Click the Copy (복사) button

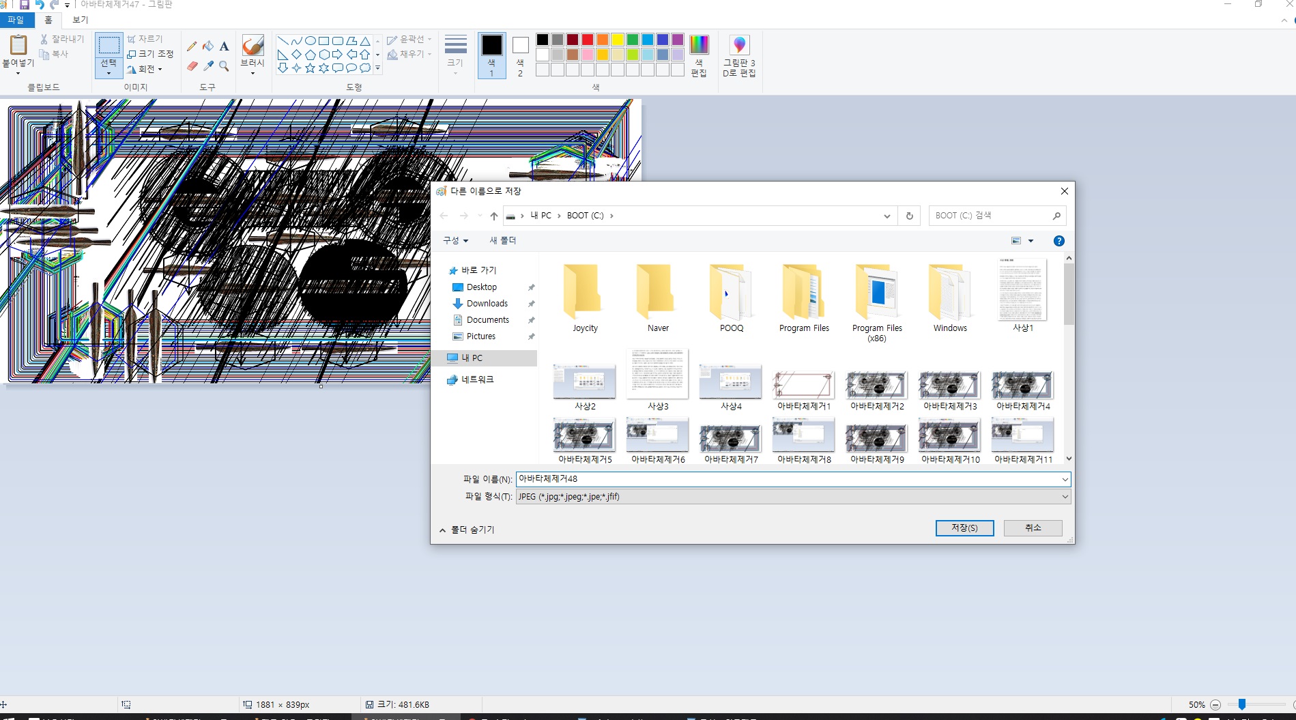coord(54,54)
